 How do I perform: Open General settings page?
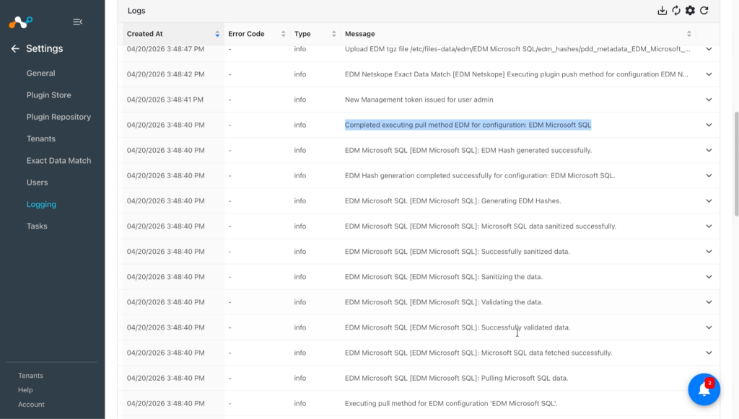tap(40, 73)
